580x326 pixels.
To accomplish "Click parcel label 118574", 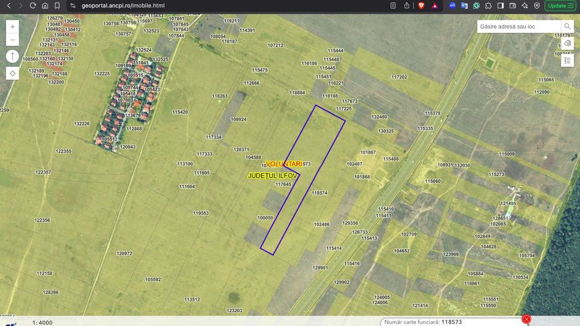I will click(x=319, y=193).
